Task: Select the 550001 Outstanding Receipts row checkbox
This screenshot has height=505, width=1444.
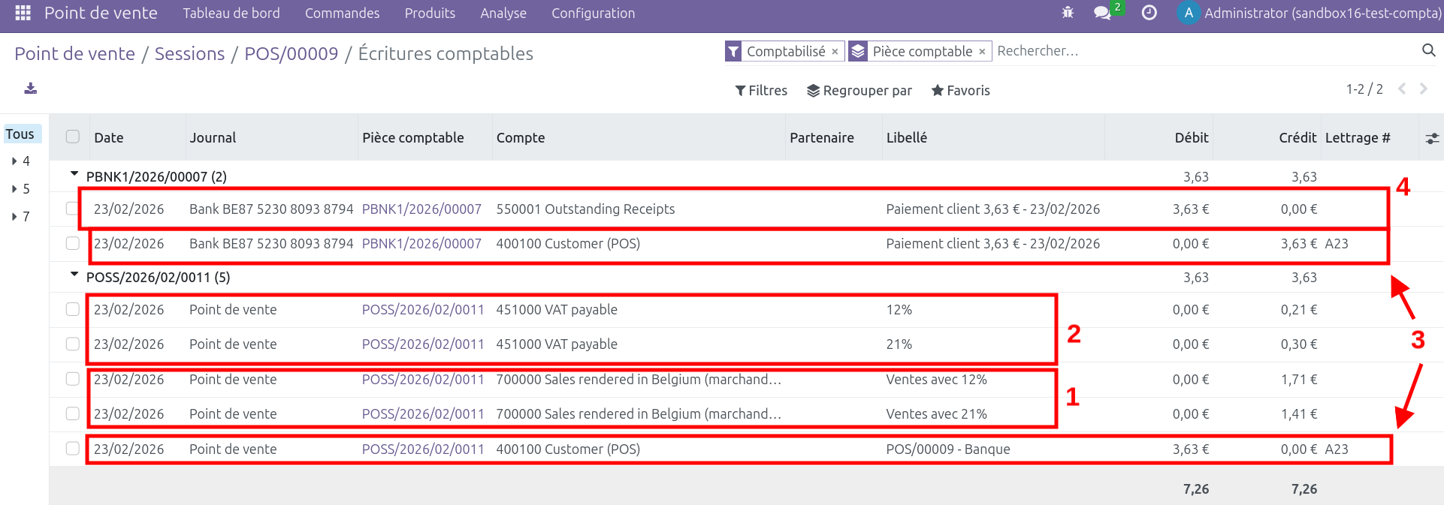Action: point(72,209)
